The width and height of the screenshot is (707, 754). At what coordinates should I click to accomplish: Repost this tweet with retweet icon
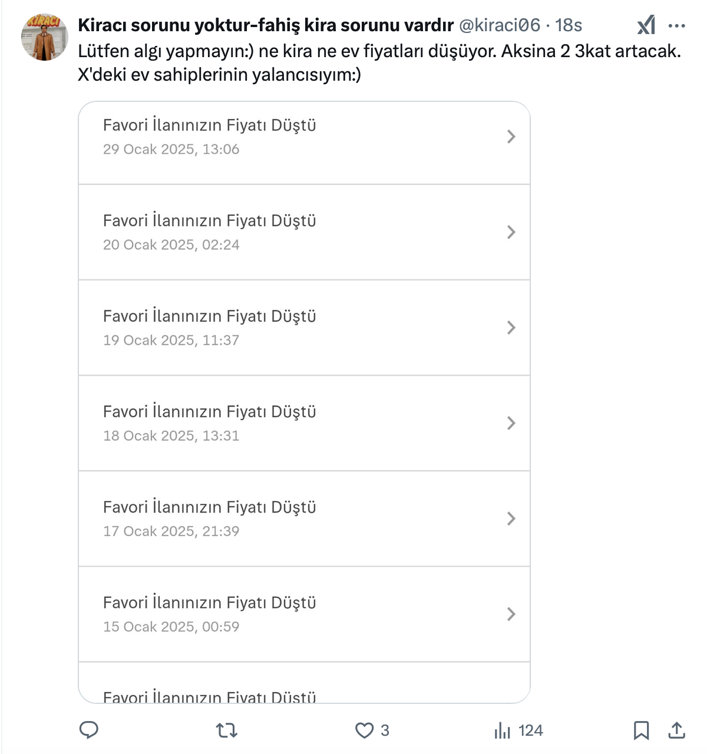pyautogui.click(x=226, y=730)
